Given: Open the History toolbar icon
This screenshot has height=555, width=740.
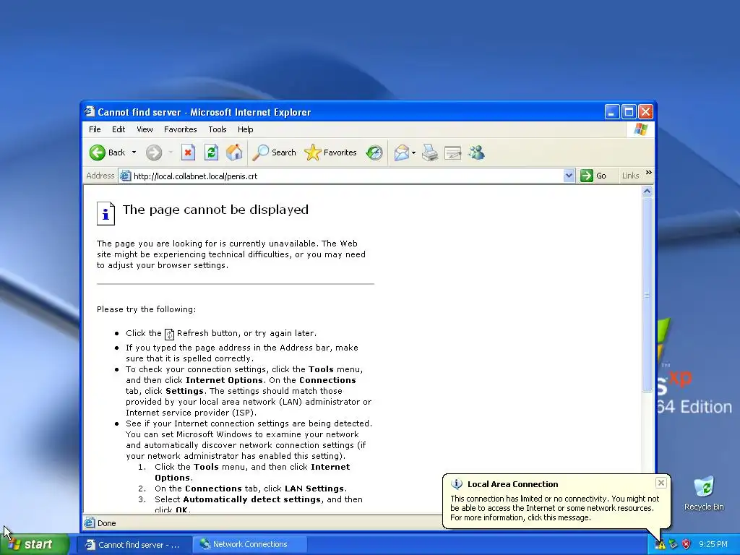Looking at the screenshot, I should click(x=374, y=152).
